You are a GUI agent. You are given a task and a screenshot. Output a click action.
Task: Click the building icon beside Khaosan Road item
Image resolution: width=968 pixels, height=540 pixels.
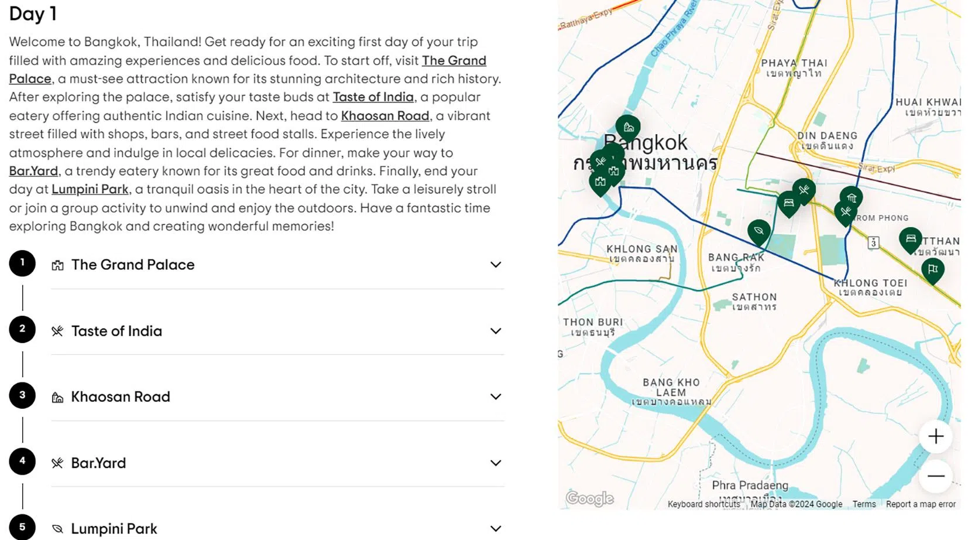point(57,398)
